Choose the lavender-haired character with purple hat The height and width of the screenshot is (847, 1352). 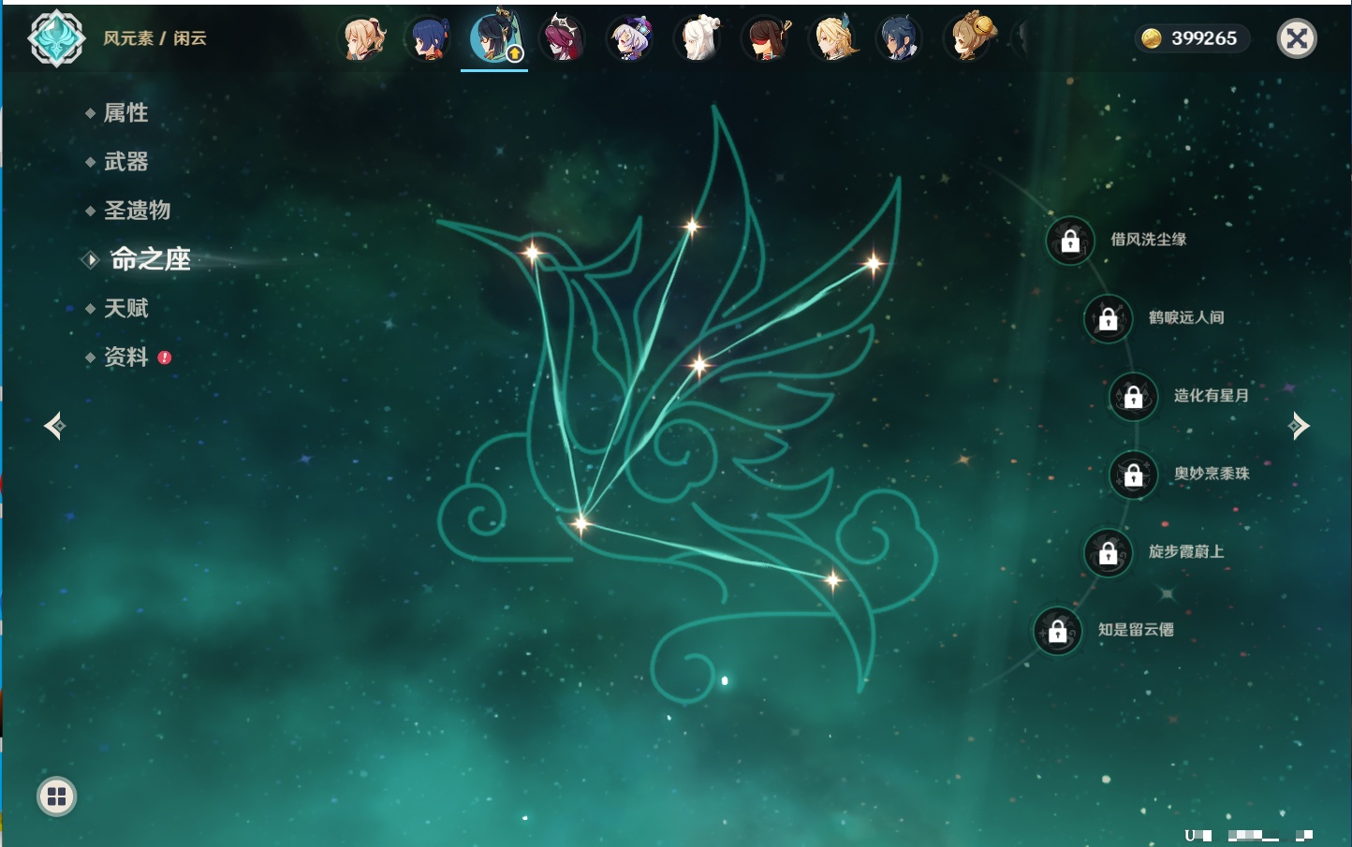(629, 38)
